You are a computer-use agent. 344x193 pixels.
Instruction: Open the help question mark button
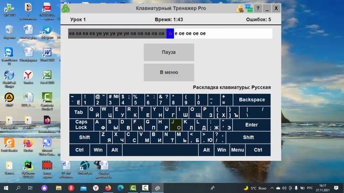point(258,9)
